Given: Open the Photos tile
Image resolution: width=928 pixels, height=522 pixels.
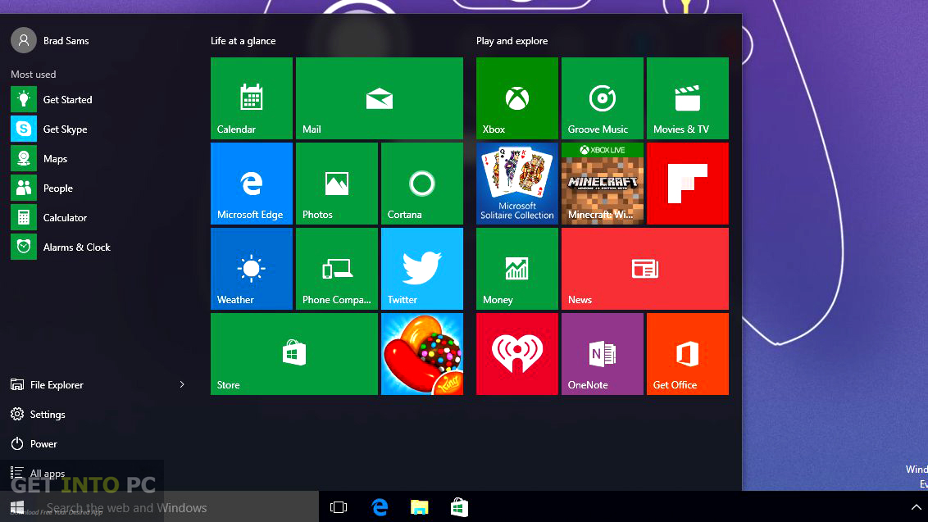Looking at the screenshot, I should pyautogui.click(x=337, y=184).
